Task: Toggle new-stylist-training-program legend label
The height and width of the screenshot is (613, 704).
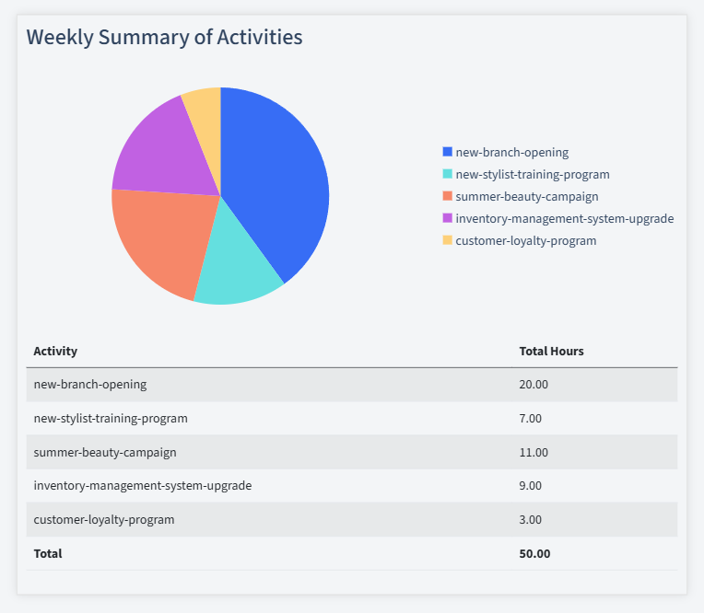Action: [533, 175]
